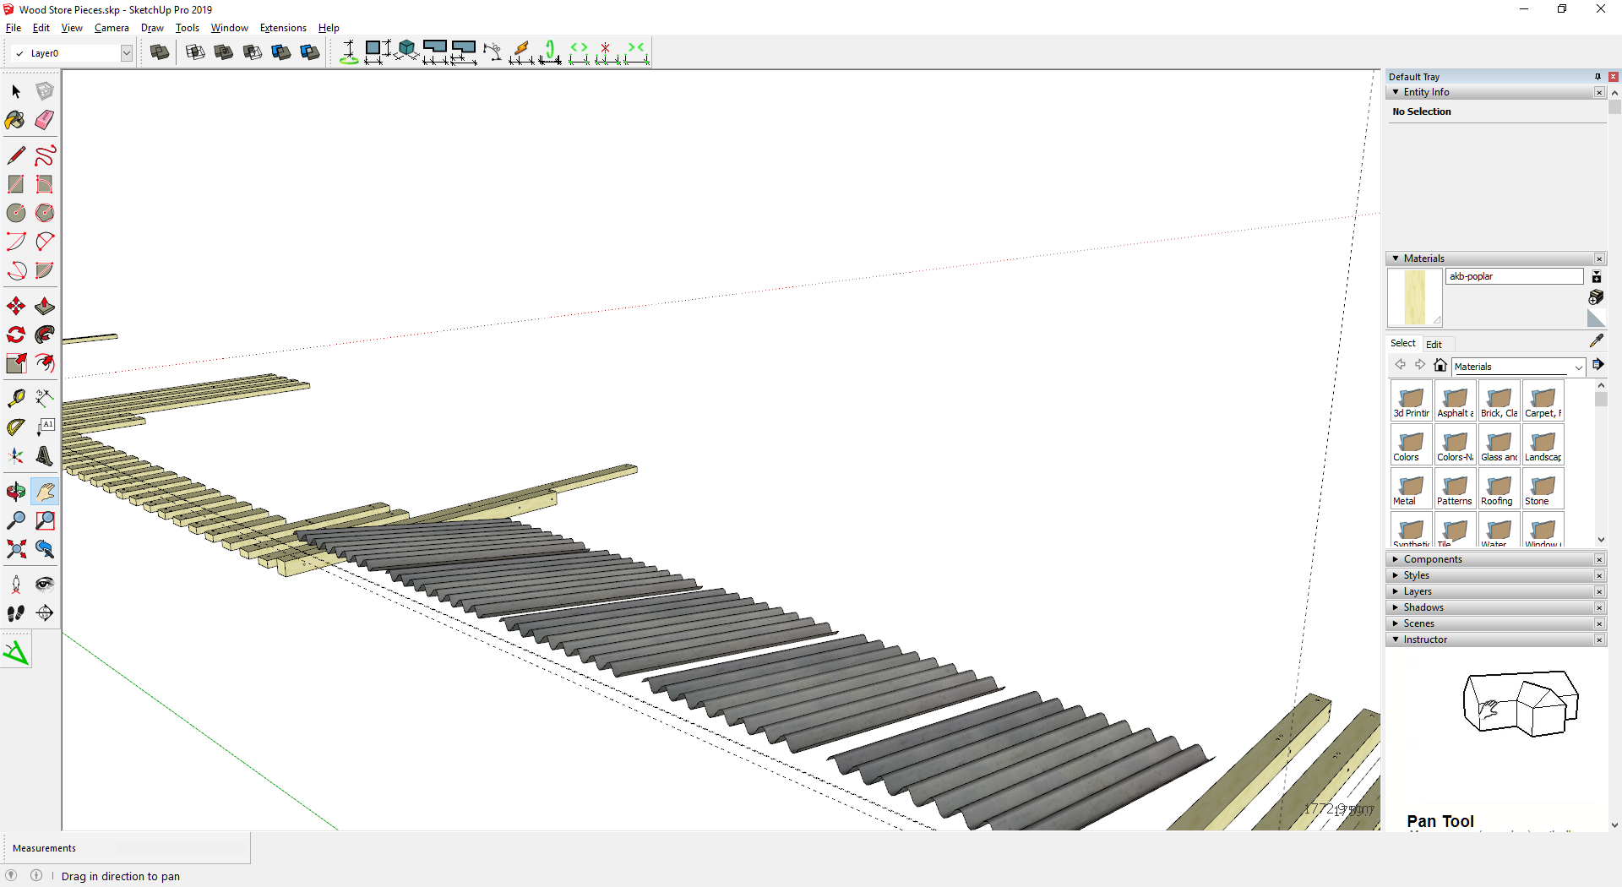Image resolution: width=1622 pixels, height=887 pixels.
Task: Pick the Paint Bucket tool
Action: pyautogui.click(x=16, y=120)
